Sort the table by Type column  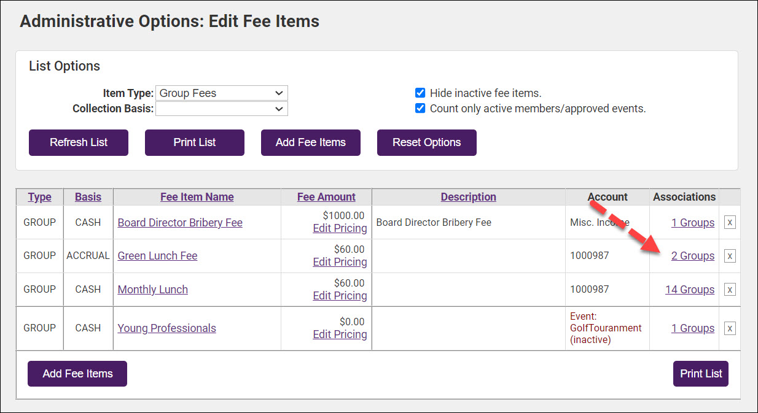(40, 197)
